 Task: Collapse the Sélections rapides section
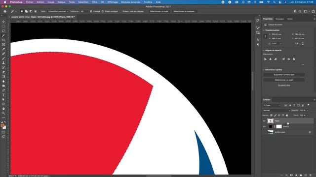pyautogui.click(x=264, y=70)
